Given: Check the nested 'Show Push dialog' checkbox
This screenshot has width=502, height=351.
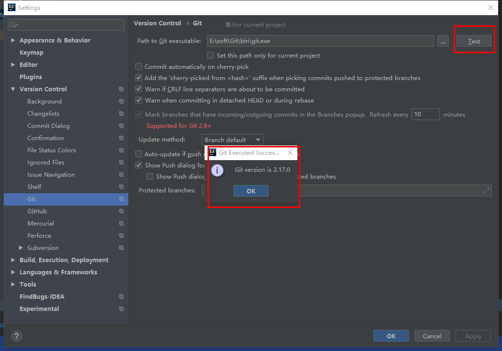Looking at the screenshot, I should (150, 176).
